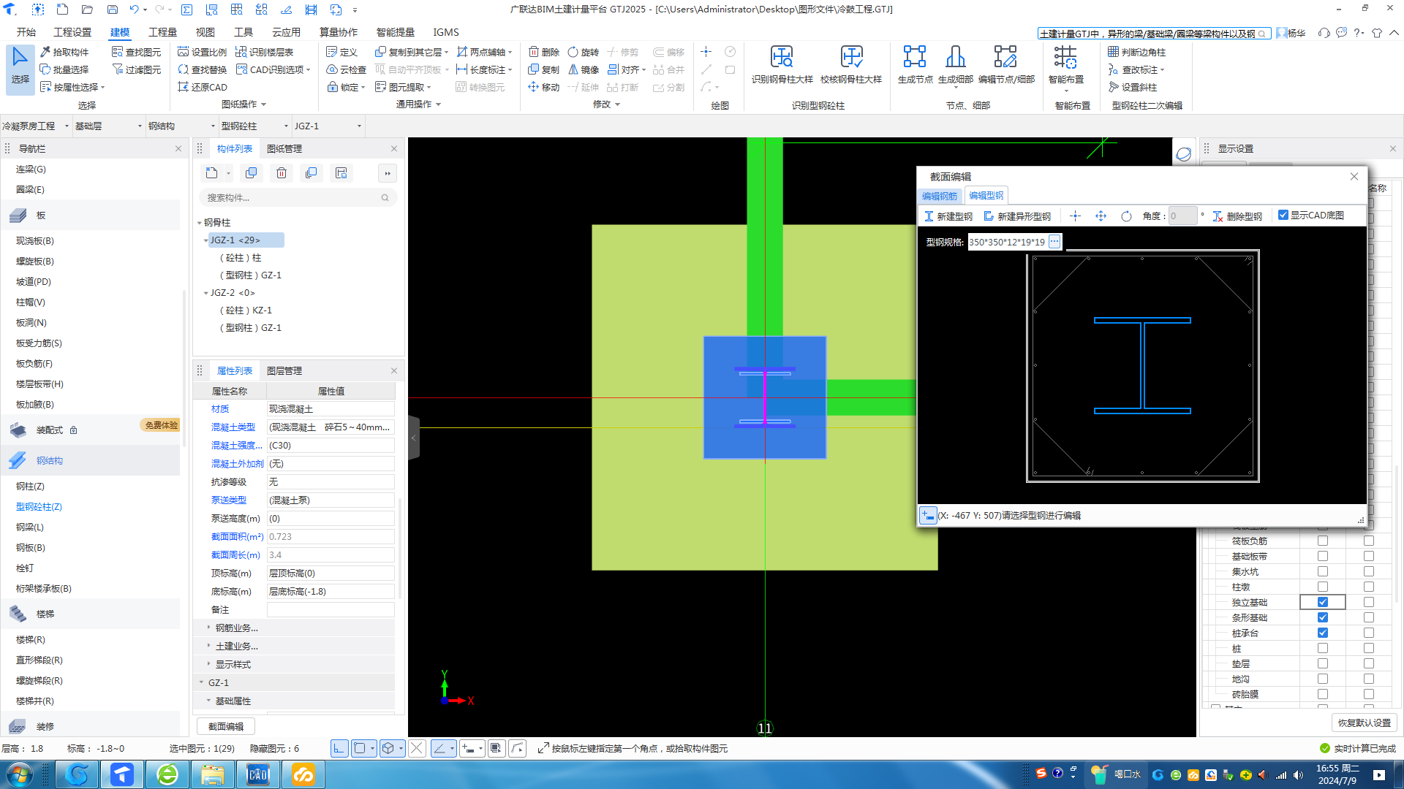Open the 型钢砼柱 type dropdown
This screenshot has width=1404, height=789.
(254, 126)
